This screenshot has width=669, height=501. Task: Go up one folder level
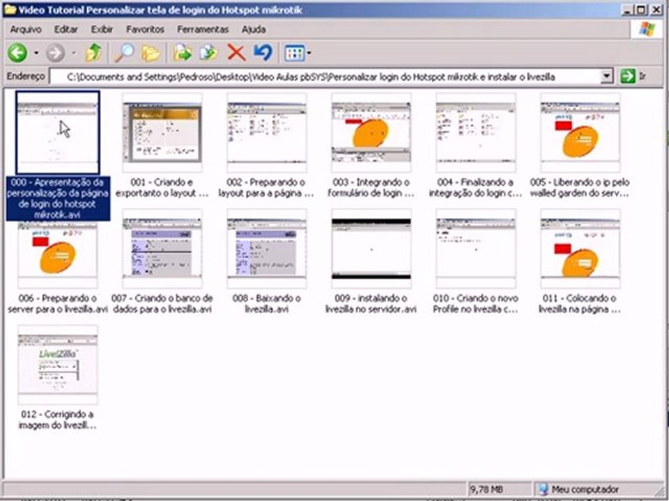pyautogui.click(x=93, y=53)
